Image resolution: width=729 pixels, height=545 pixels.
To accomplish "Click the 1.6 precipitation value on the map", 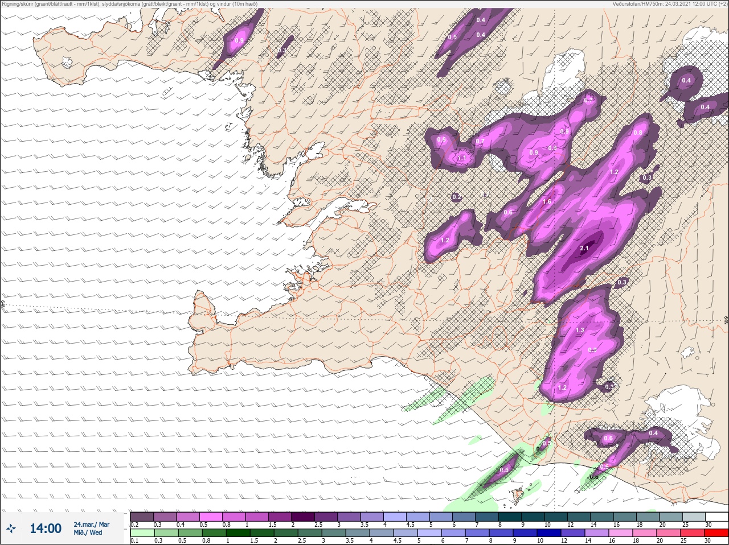I will pos(547,201).
